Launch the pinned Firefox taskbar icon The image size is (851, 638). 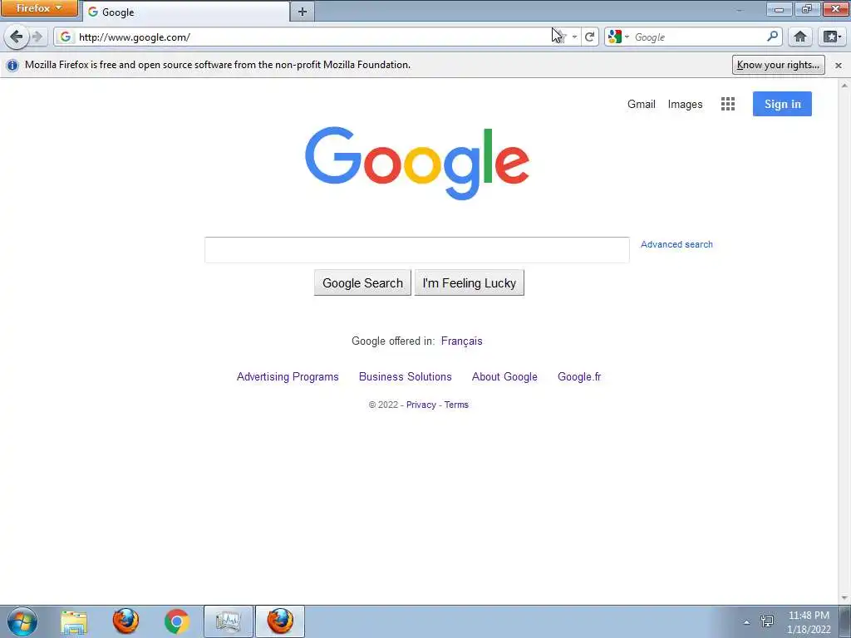click(x=125, y=621)
